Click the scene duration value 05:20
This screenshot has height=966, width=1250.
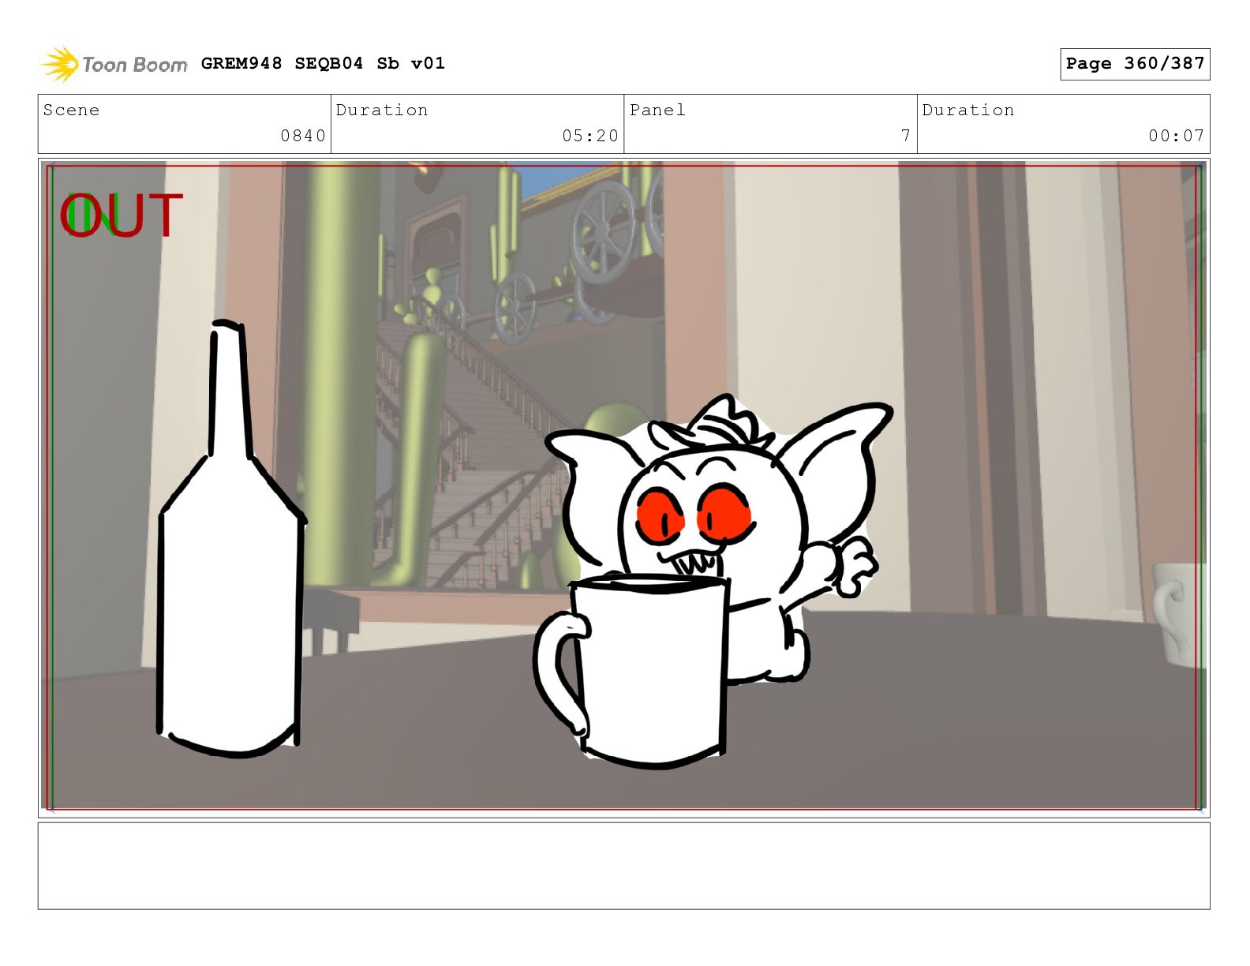click(590, 136)
